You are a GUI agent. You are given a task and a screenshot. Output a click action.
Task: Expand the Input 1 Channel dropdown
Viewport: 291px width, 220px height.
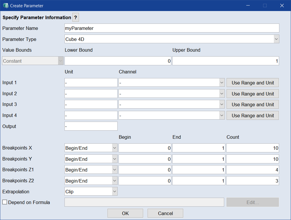171,83
